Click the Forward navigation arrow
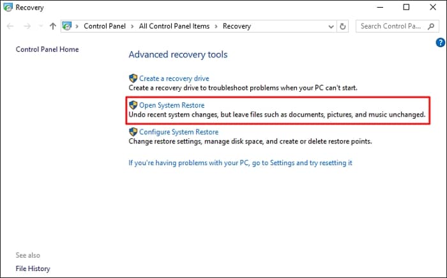Viewport: 447px width, 278px height. tap(27, 26)
